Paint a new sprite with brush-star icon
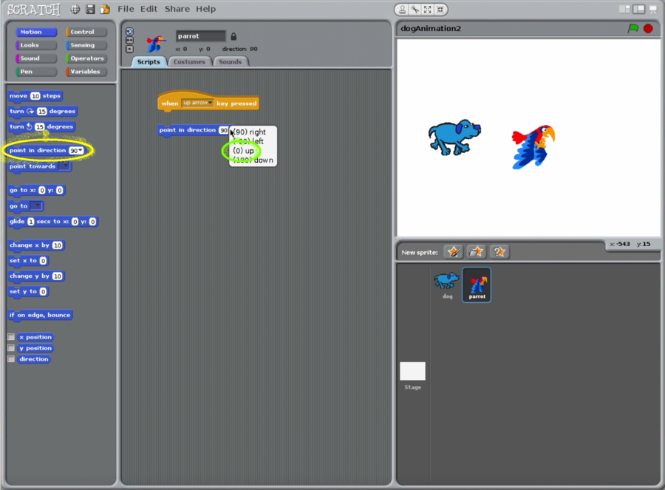Image resolution: width=665 pixels, height=490 pixels. pos(453,252)
